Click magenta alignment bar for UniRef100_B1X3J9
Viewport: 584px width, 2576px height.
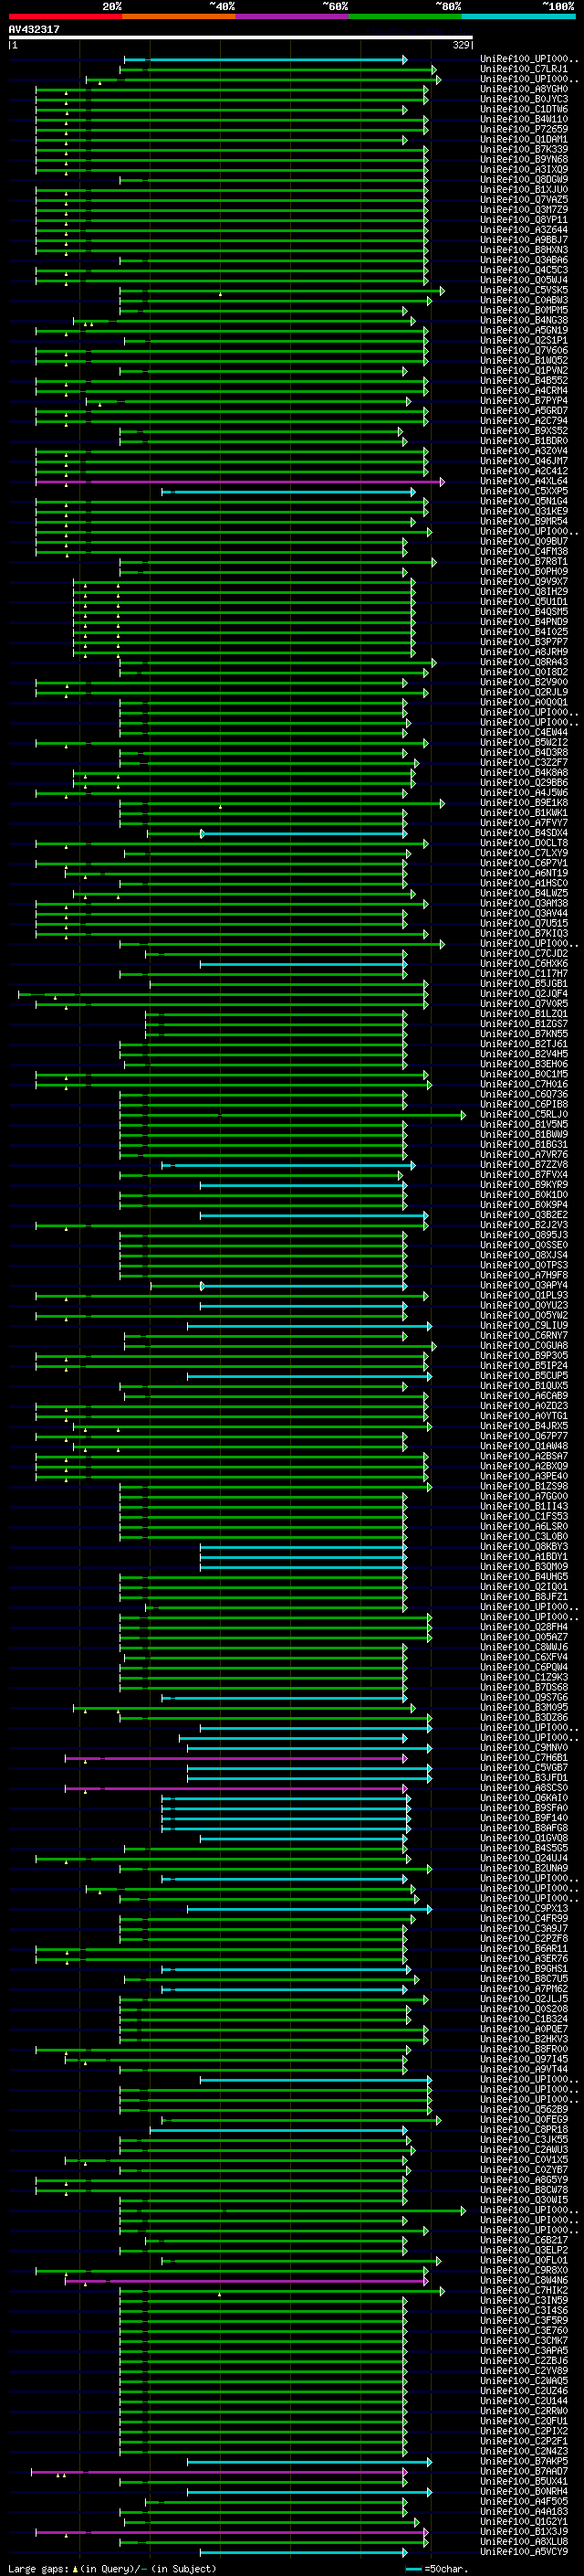pos(232,2532)
